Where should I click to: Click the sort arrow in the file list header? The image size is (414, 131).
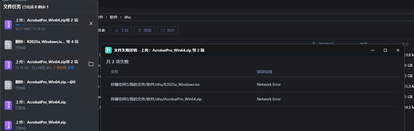(314, 43)
